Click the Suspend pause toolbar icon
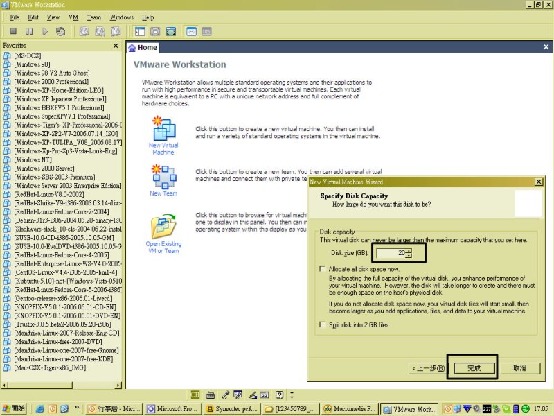The height and width of the screenshot is (416, 554). [x=29, y=31]
